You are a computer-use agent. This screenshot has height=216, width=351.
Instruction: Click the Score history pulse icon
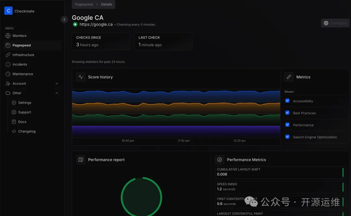(x=81, y=77)
